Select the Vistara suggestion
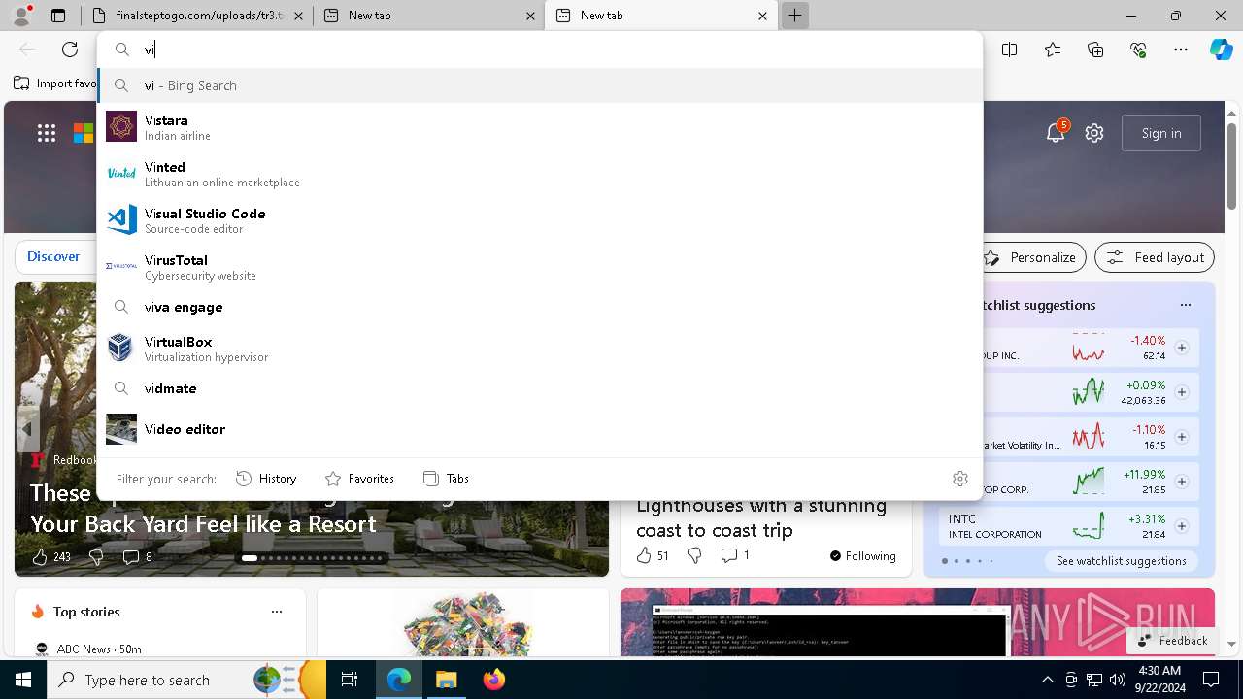This screenshot has height=699, width=1243. click(540, 127)
